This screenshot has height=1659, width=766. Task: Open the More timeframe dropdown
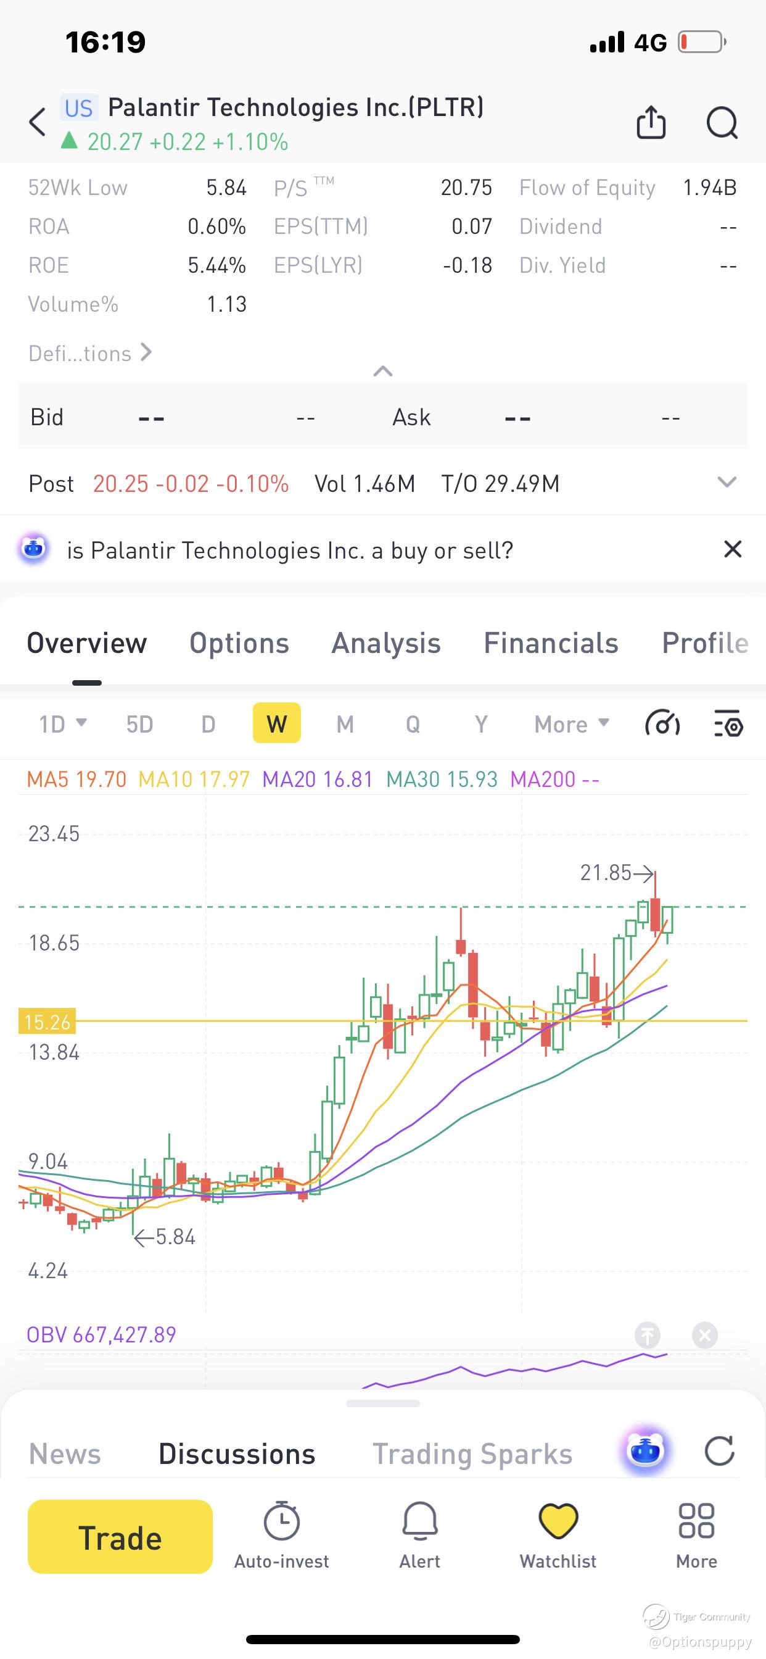(x=572, y=724)
